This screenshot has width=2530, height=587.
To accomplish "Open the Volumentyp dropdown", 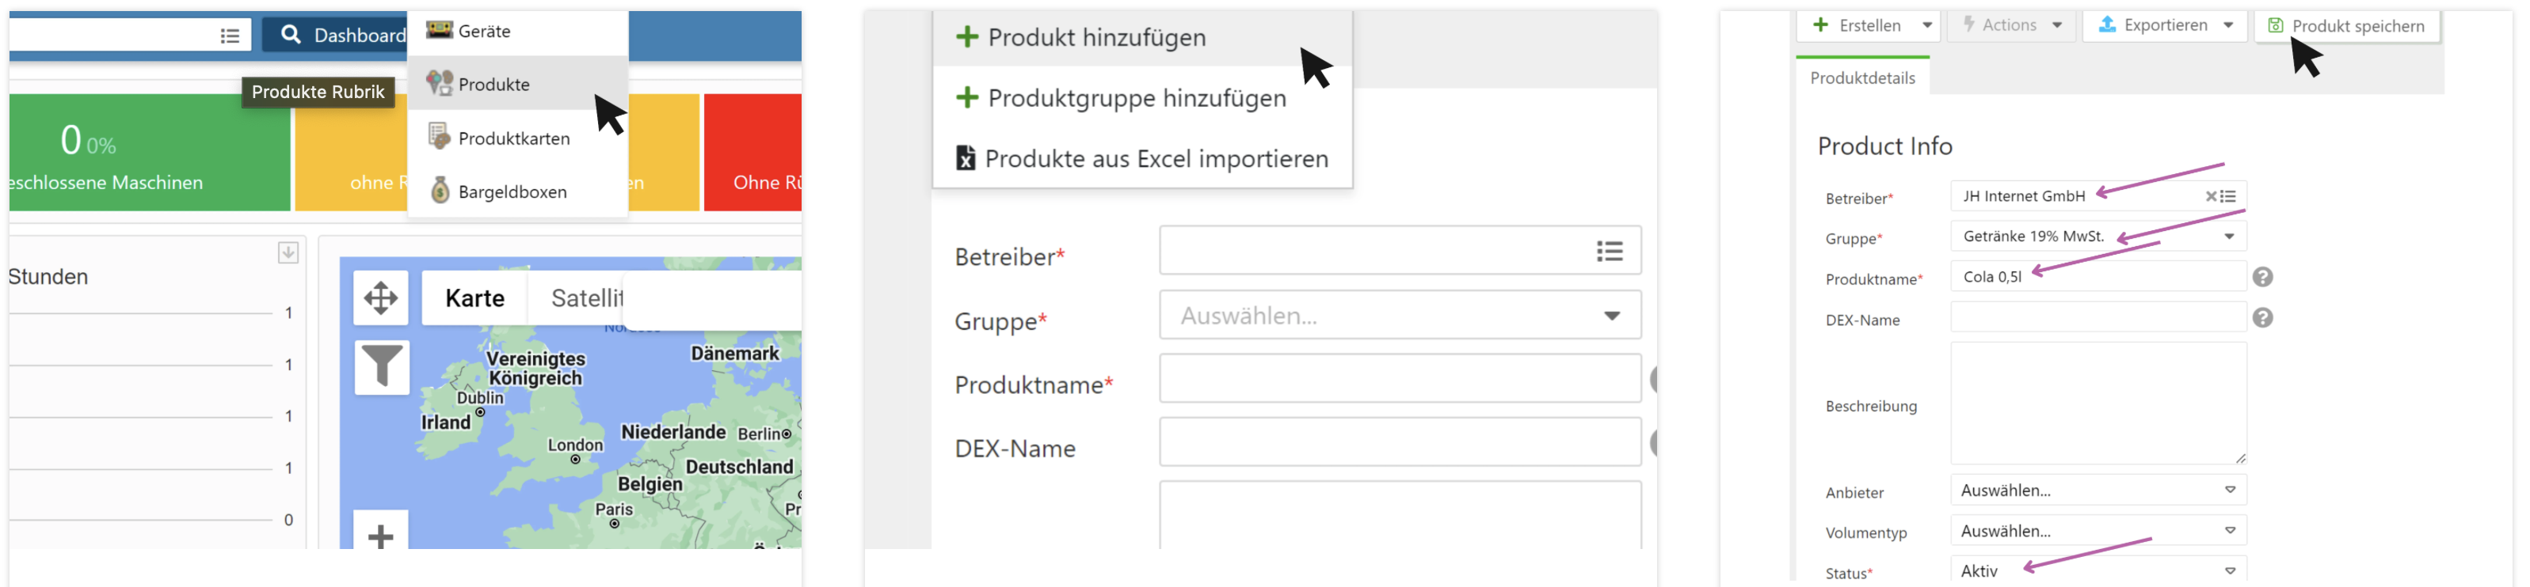I will click(2097, 531).
